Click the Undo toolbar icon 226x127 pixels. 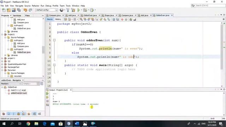point(25,10)
